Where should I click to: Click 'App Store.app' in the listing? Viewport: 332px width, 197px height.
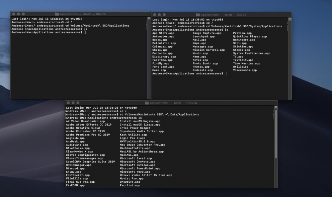click(163, 33)
